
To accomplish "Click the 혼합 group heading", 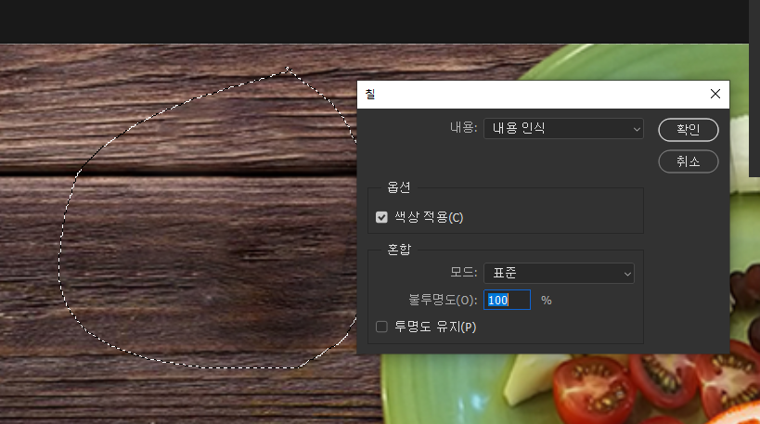I will tap(399, 250).
